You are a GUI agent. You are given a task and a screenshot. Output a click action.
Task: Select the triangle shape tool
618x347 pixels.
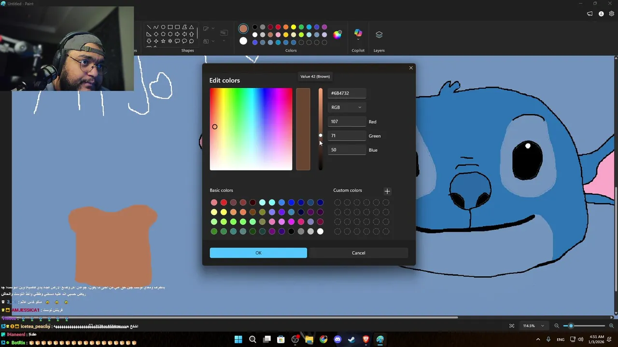(x=192, y=27)
